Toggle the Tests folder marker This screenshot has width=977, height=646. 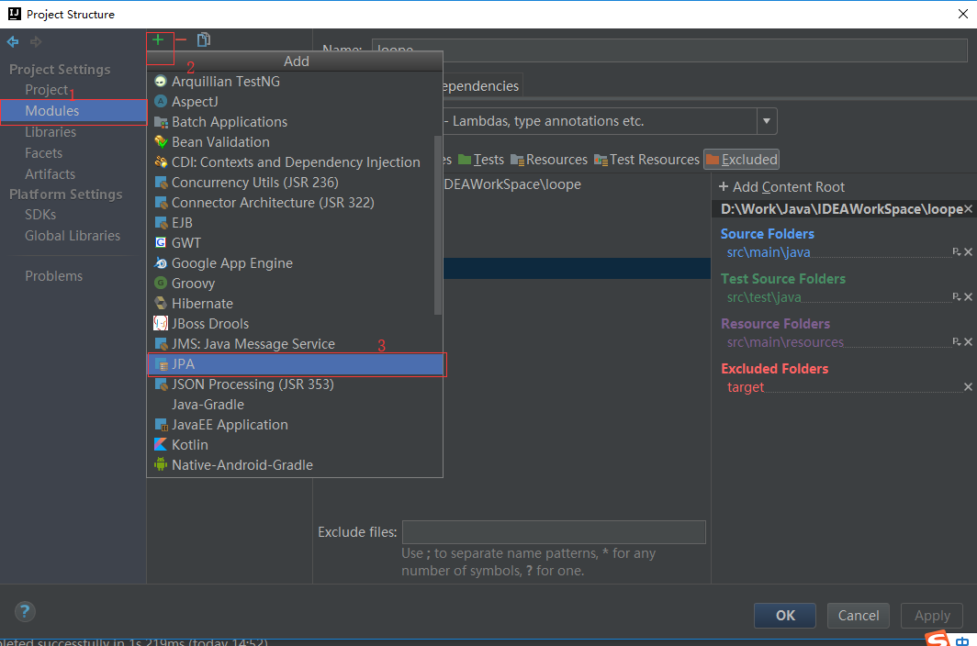tap(481, 160)
